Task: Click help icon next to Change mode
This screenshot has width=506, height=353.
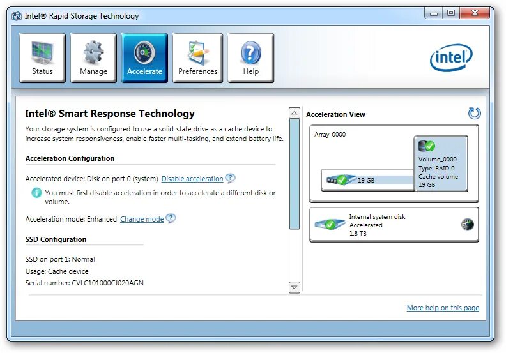Action: 171,218
